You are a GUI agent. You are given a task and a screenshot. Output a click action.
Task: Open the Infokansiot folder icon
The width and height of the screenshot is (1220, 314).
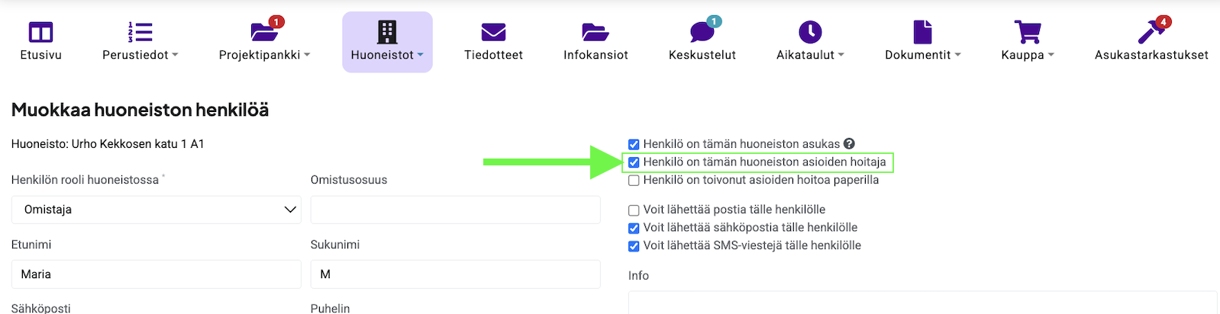pyautogui.click(x=595, y=33)
